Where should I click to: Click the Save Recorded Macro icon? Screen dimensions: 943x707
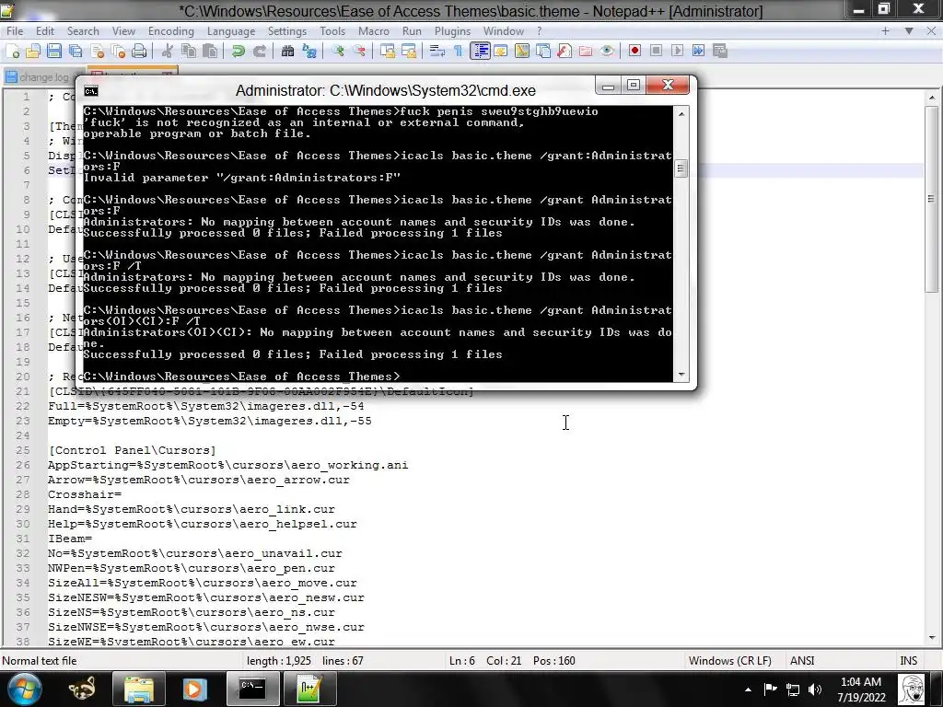pos(720,52)
